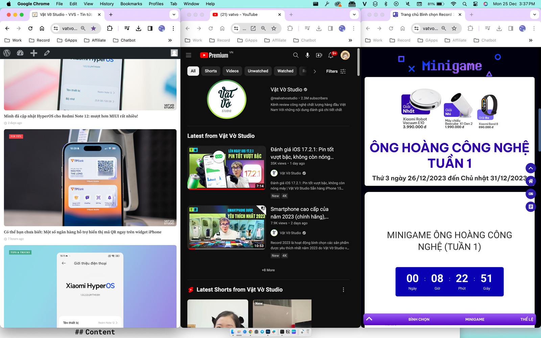The height and width of the screenshot is (338, 541).
Task: Open tab search dropdown in left Chrome window
Action: (x=174, y=15)
